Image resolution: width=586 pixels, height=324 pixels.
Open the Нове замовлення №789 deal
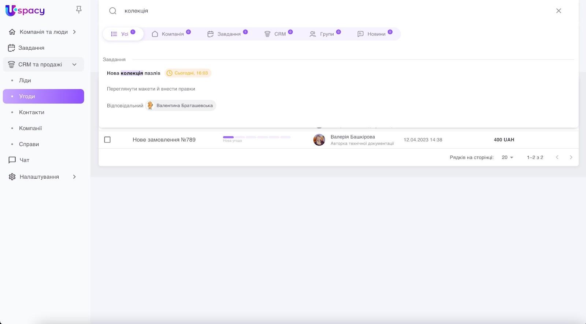click(164, 140)
